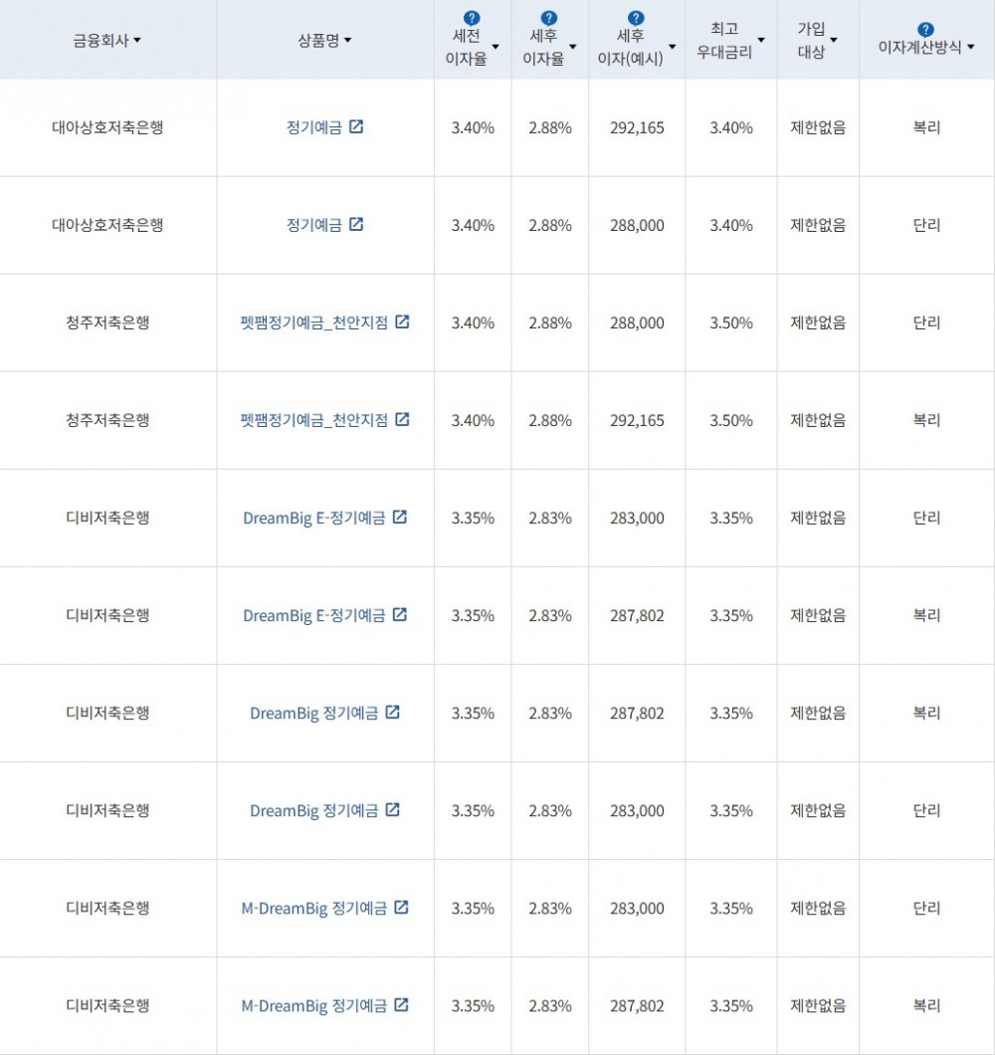Click the external link icon beside 펫팸정기예금_천안지점
Viewport: 995px width, 1055px height.
click(x=402, y=321)
